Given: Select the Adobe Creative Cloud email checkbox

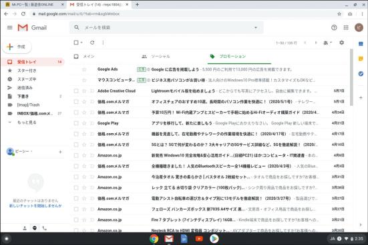Looking at the screenshot, I should (76, 91).
